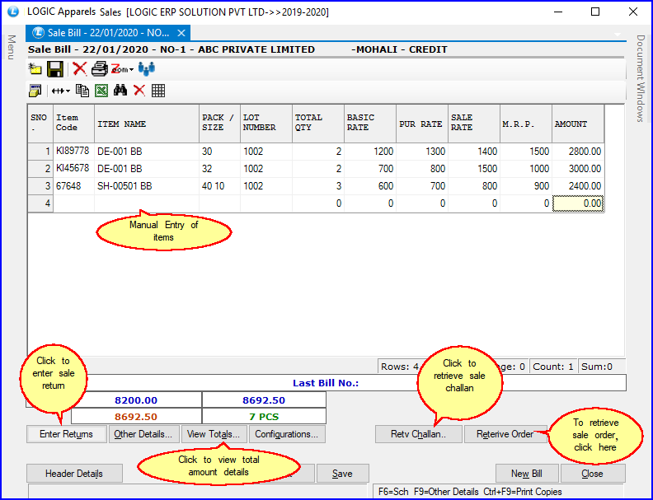Image resolution: width=653 pixels, height=500 pixels.
Task: Click the M.R.P. column header
Action: click(x=526, y=124)
